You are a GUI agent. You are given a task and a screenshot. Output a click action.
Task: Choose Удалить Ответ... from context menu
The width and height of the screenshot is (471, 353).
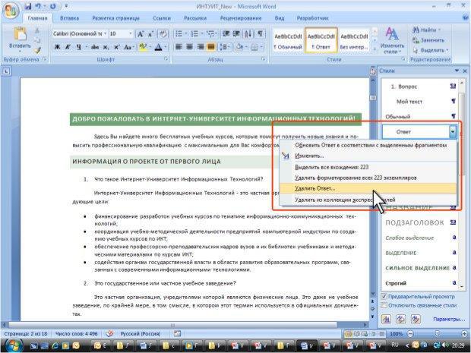coord(368,188)
